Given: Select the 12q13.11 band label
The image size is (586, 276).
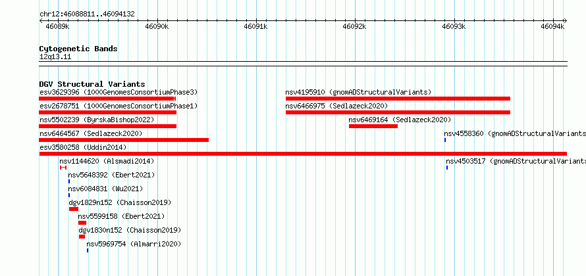Looking at the screenshot, I should pyautogui.click(x=55, y=57).
